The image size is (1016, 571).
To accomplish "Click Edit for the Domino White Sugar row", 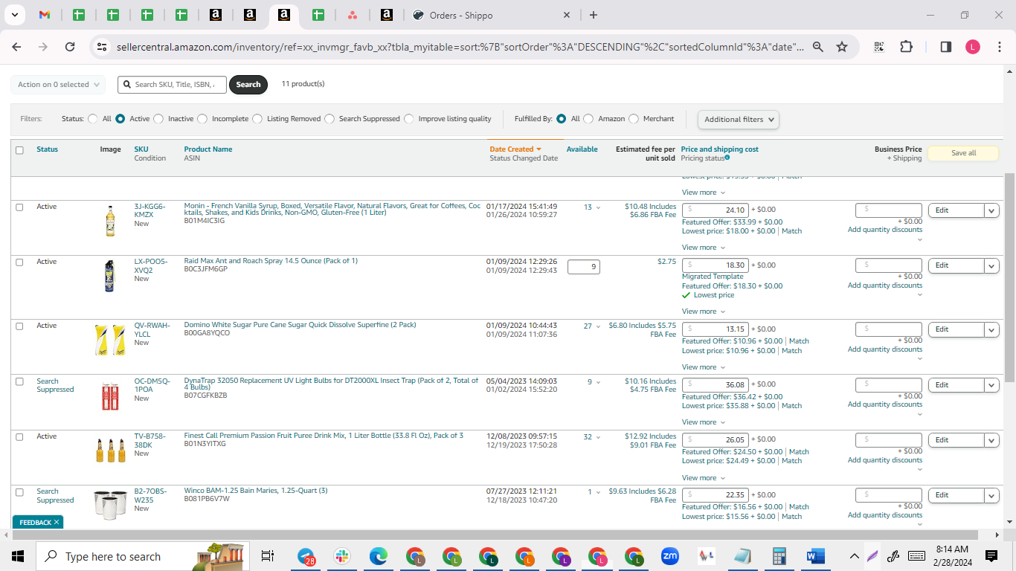I will pos(956,329).
